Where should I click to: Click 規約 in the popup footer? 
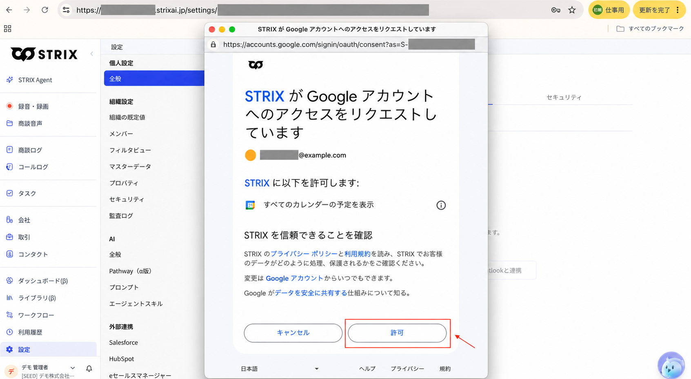point(445,369)
